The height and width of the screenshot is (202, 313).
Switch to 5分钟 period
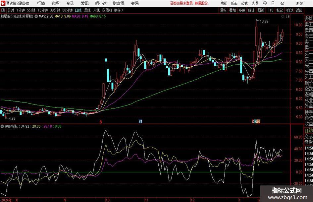(x=31, y=10)
